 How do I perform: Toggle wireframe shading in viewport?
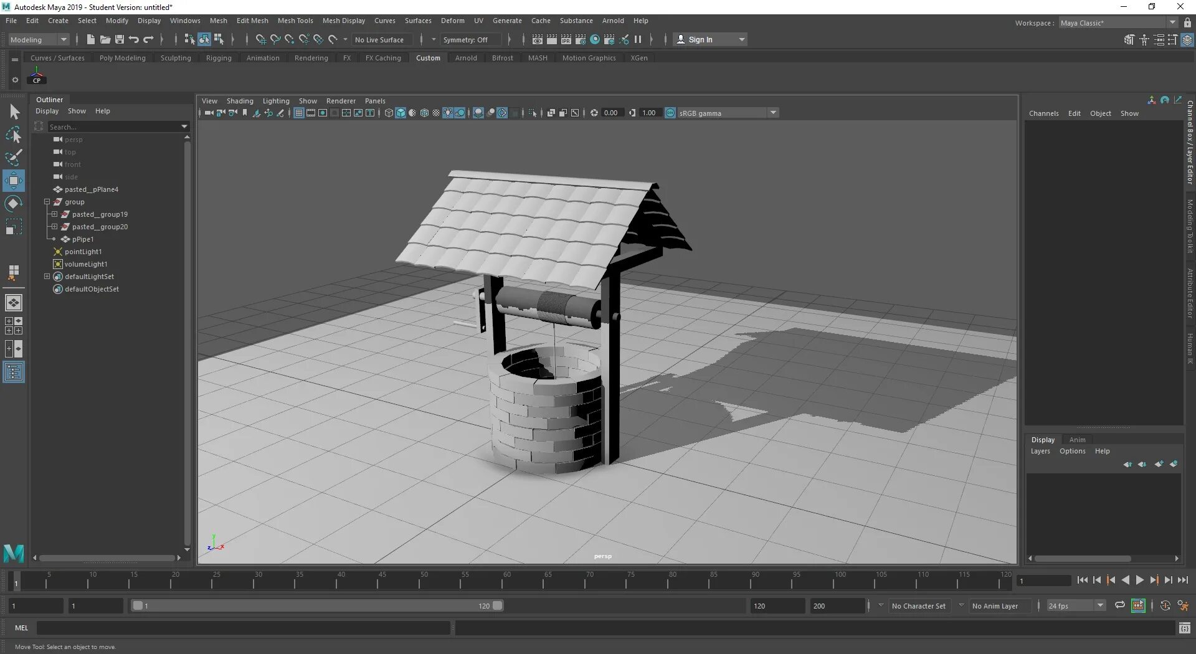coord(389,113)
